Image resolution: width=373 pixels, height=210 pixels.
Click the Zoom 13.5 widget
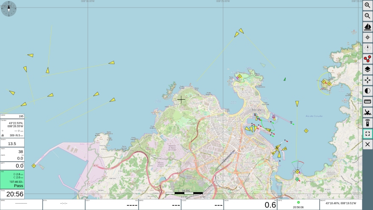(12, 142)
